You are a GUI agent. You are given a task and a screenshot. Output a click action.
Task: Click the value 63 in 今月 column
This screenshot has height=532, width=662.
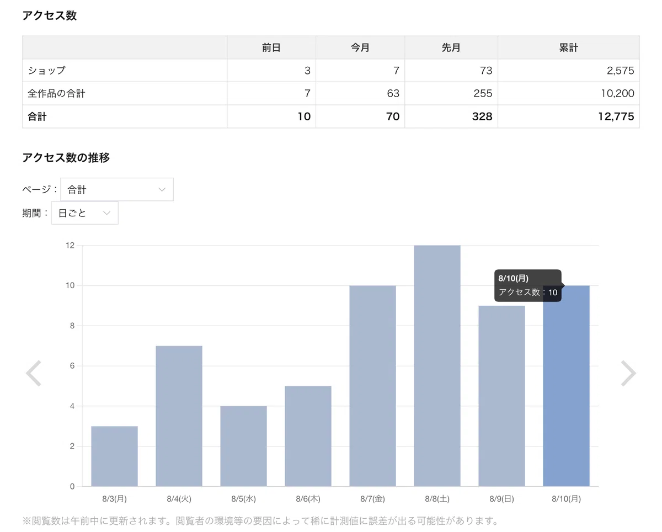[x=393, y=94]
